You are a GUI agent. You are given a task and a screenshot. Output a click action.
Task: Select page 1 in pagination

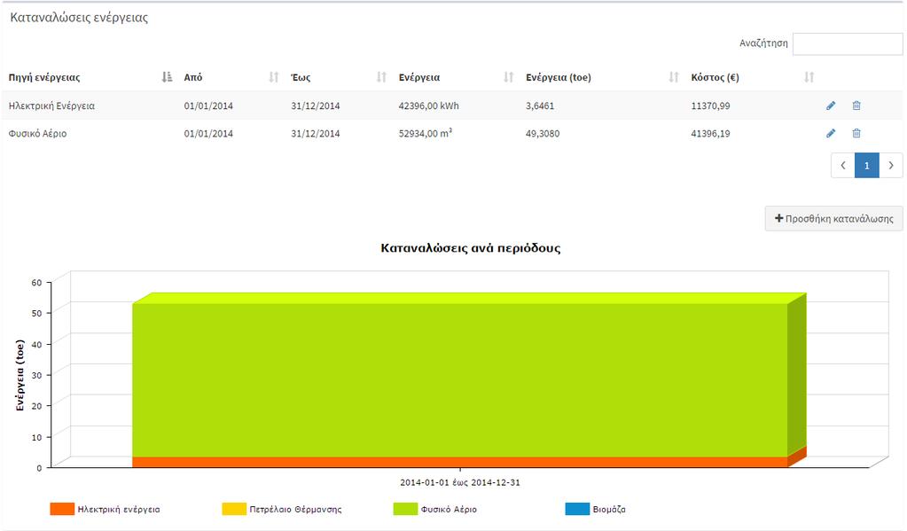pyautogui.click(x=866, y=166)
